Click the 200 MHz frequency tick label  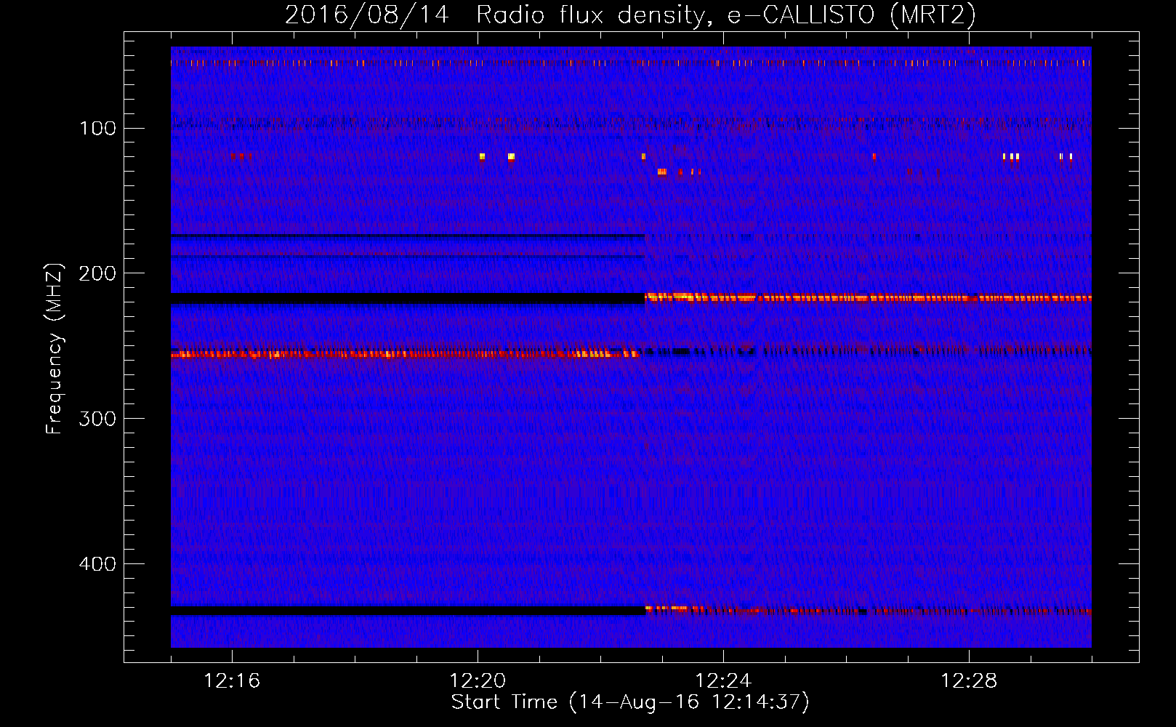click(x=97, y=273)
